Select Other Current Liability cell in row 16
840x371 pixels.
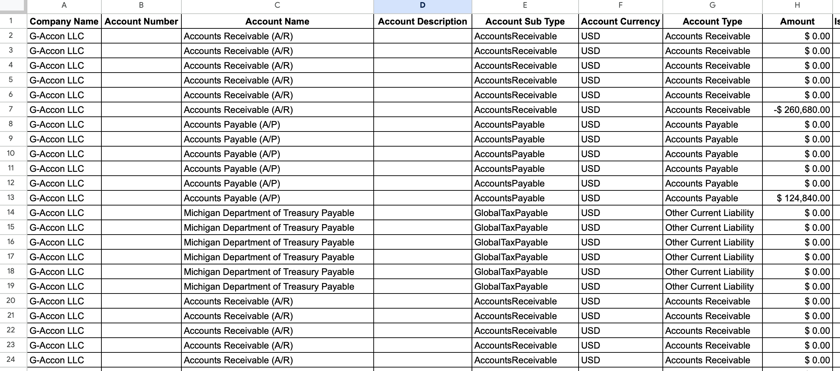(713, 242)
